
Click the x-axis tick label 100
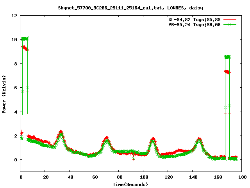[x=144, y=177]
